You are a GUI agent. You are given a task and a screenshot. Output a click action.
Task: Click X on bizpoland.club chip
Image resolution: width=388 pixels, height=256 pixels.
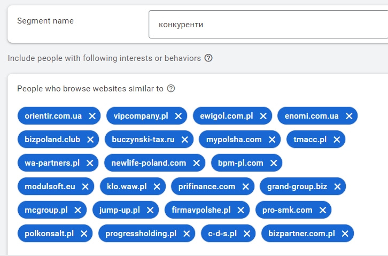tap(90, 139)
